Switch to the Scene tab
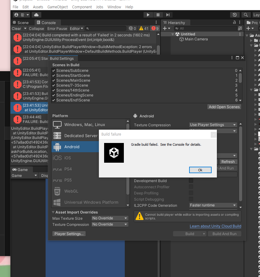The height and width of the screenshot is (277, 260). tap(21, 22)
